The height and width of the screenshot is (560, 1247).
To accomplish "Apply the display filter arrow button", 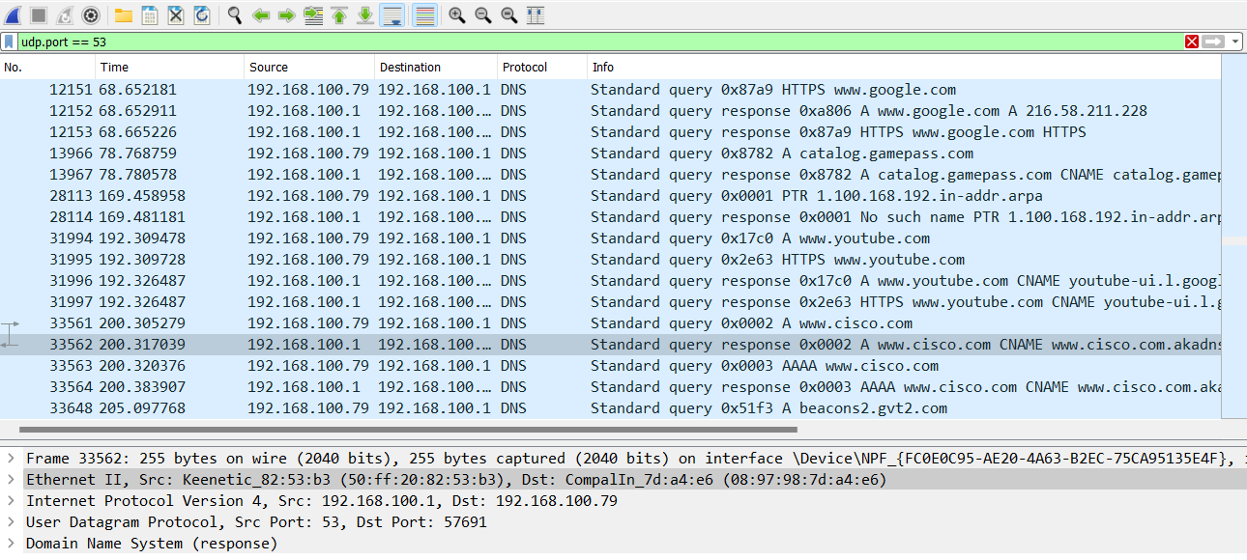I will click(x=1213, y=42).
